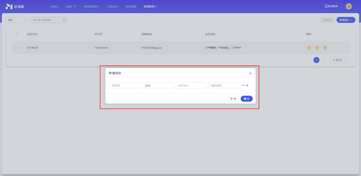The height and width of the screenshot is (176, 361).
Task: Toggle the select-all checkbox in table header
Action: [x=17, y=34]
